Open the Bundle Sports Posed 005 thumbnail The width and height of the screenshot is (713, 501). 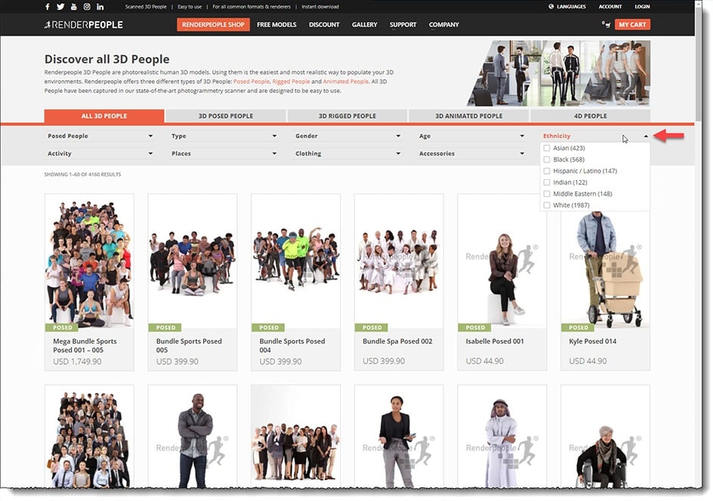click(x=193, y=261)
